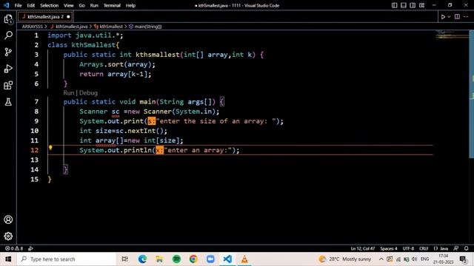Image resolution: width=474 pixels, height=266 pixels.
Task: Open Google Chrome from the taskbar
Action: (193, 259)
